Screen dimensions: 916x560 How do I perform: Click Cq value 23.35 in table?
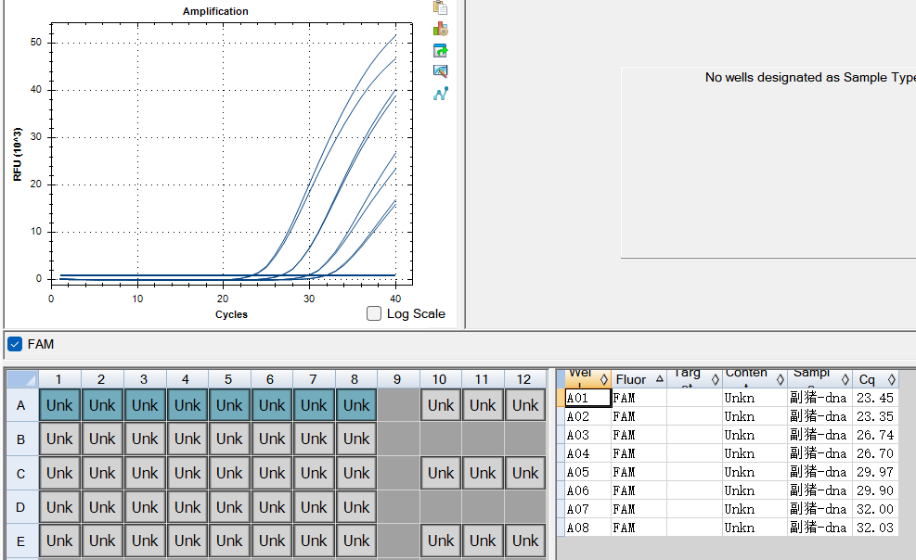pos(875,416)
